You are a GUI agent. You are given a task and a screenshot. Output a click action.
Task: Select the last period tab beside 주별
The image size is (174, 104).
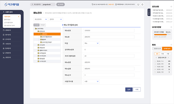click(168, 54)
